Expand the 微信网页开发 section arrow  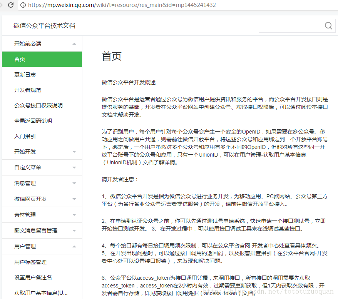tap(74, 199)
